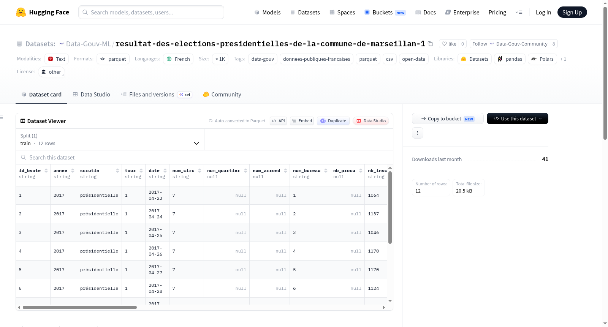This screenshot has width=608, height=327.
Task: Toggle the left sidebar outline icon
Action: 2,117
